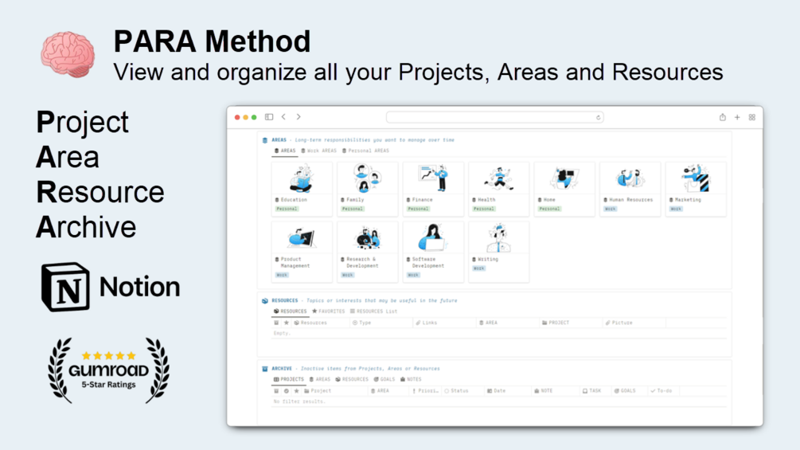Click the Gumroad 5-Star Ratings badge
The width and height of the screenshot is (800, 450).
pos(109,370)
